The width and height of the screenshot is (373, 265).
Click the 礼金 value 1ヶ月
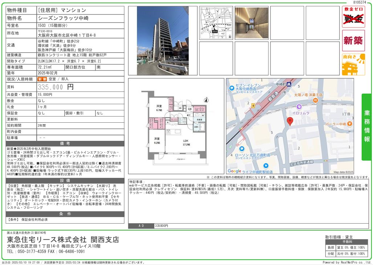coord(42,107)
